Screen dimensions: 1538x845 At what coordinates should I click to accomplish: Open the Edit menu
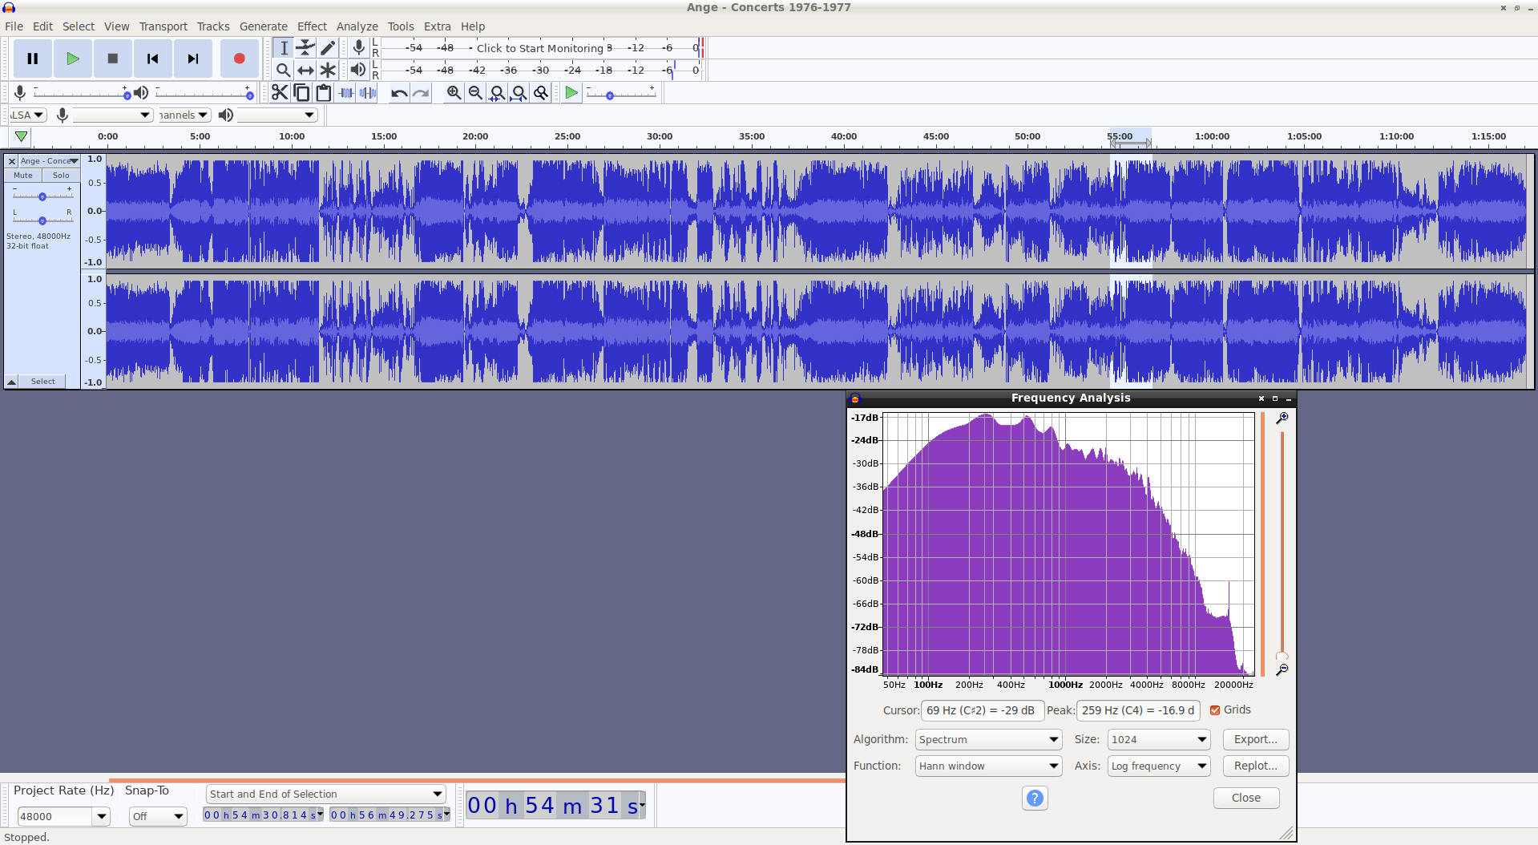point(42,26)
